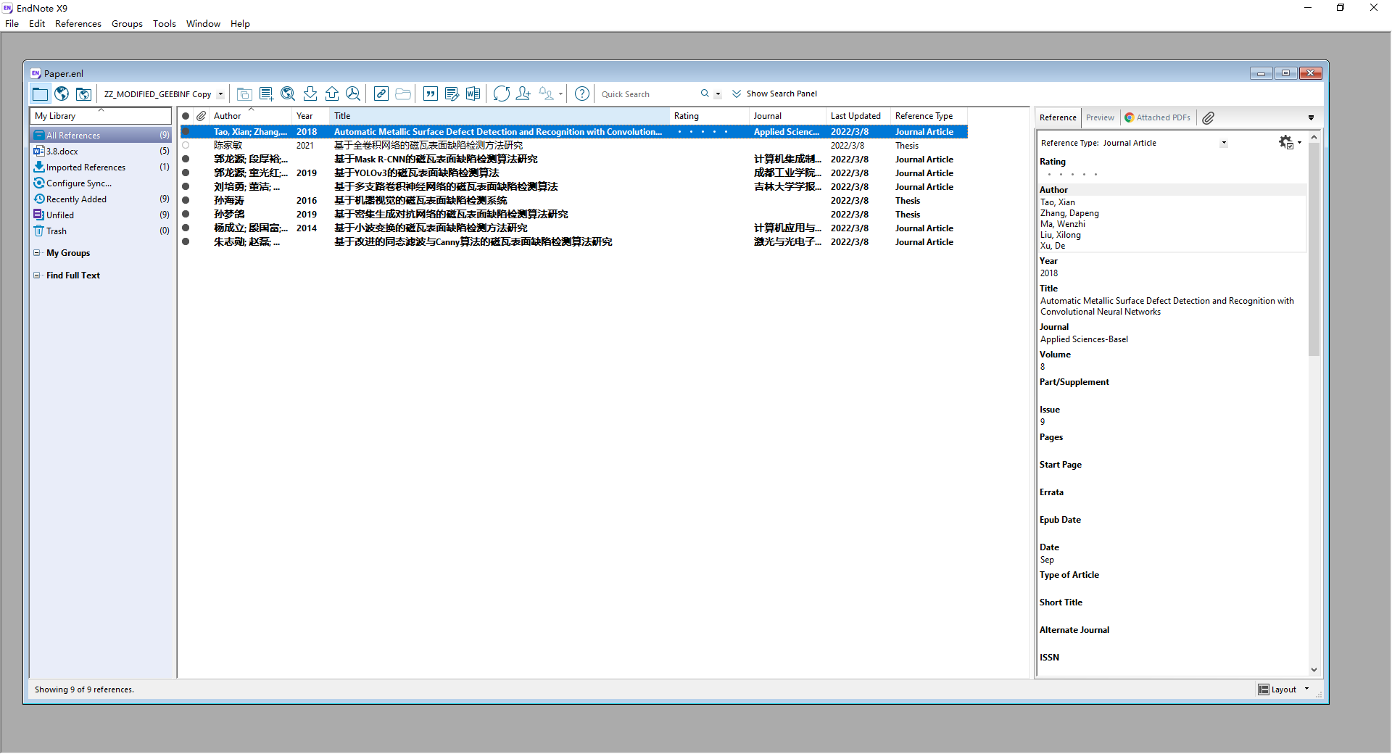Toggle read status dot for Tao, Xian row
The image size is (1392, 754).
[186, 132]
